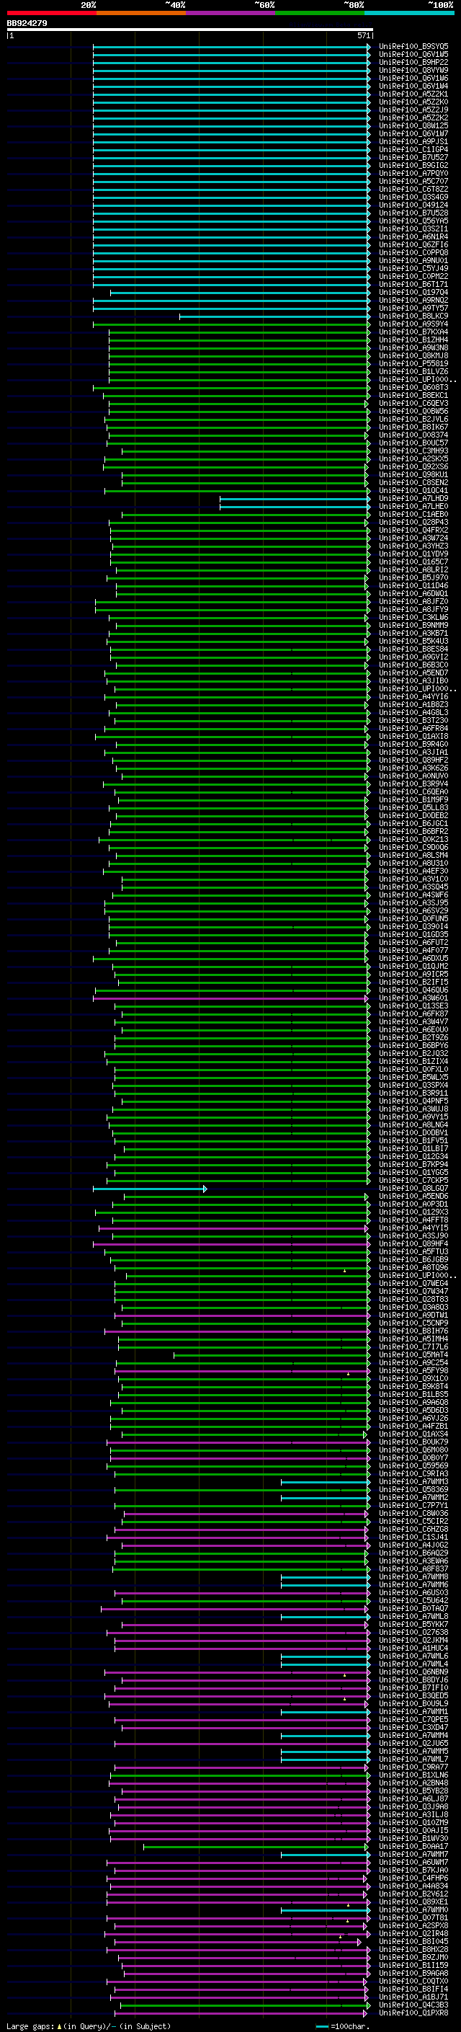Select label UniRef100_A7LHE0

(x=413, y=507)
